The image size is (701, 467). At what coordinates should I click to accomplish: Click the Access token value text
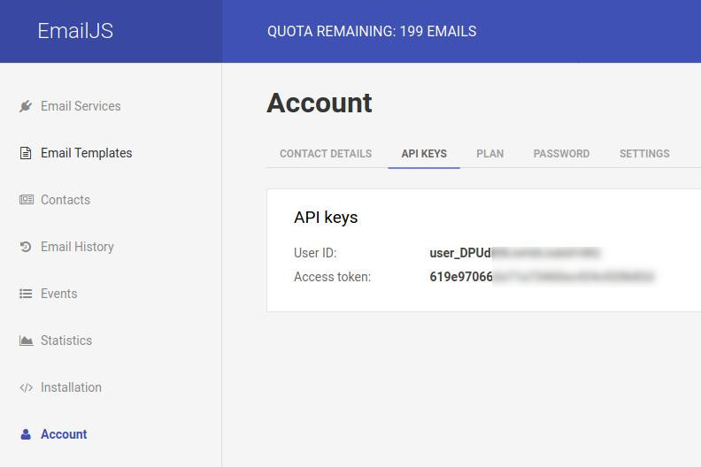[x=542, y=277]
